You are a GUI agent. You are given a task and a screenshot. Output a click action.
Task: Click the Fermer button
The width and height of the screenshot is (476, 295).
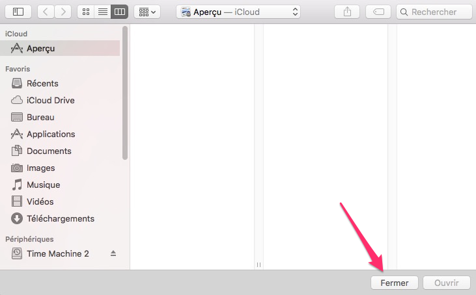pos(395,283)
